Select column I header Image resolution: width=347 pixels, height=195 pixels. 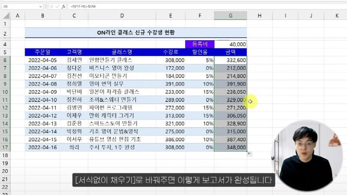285,16
